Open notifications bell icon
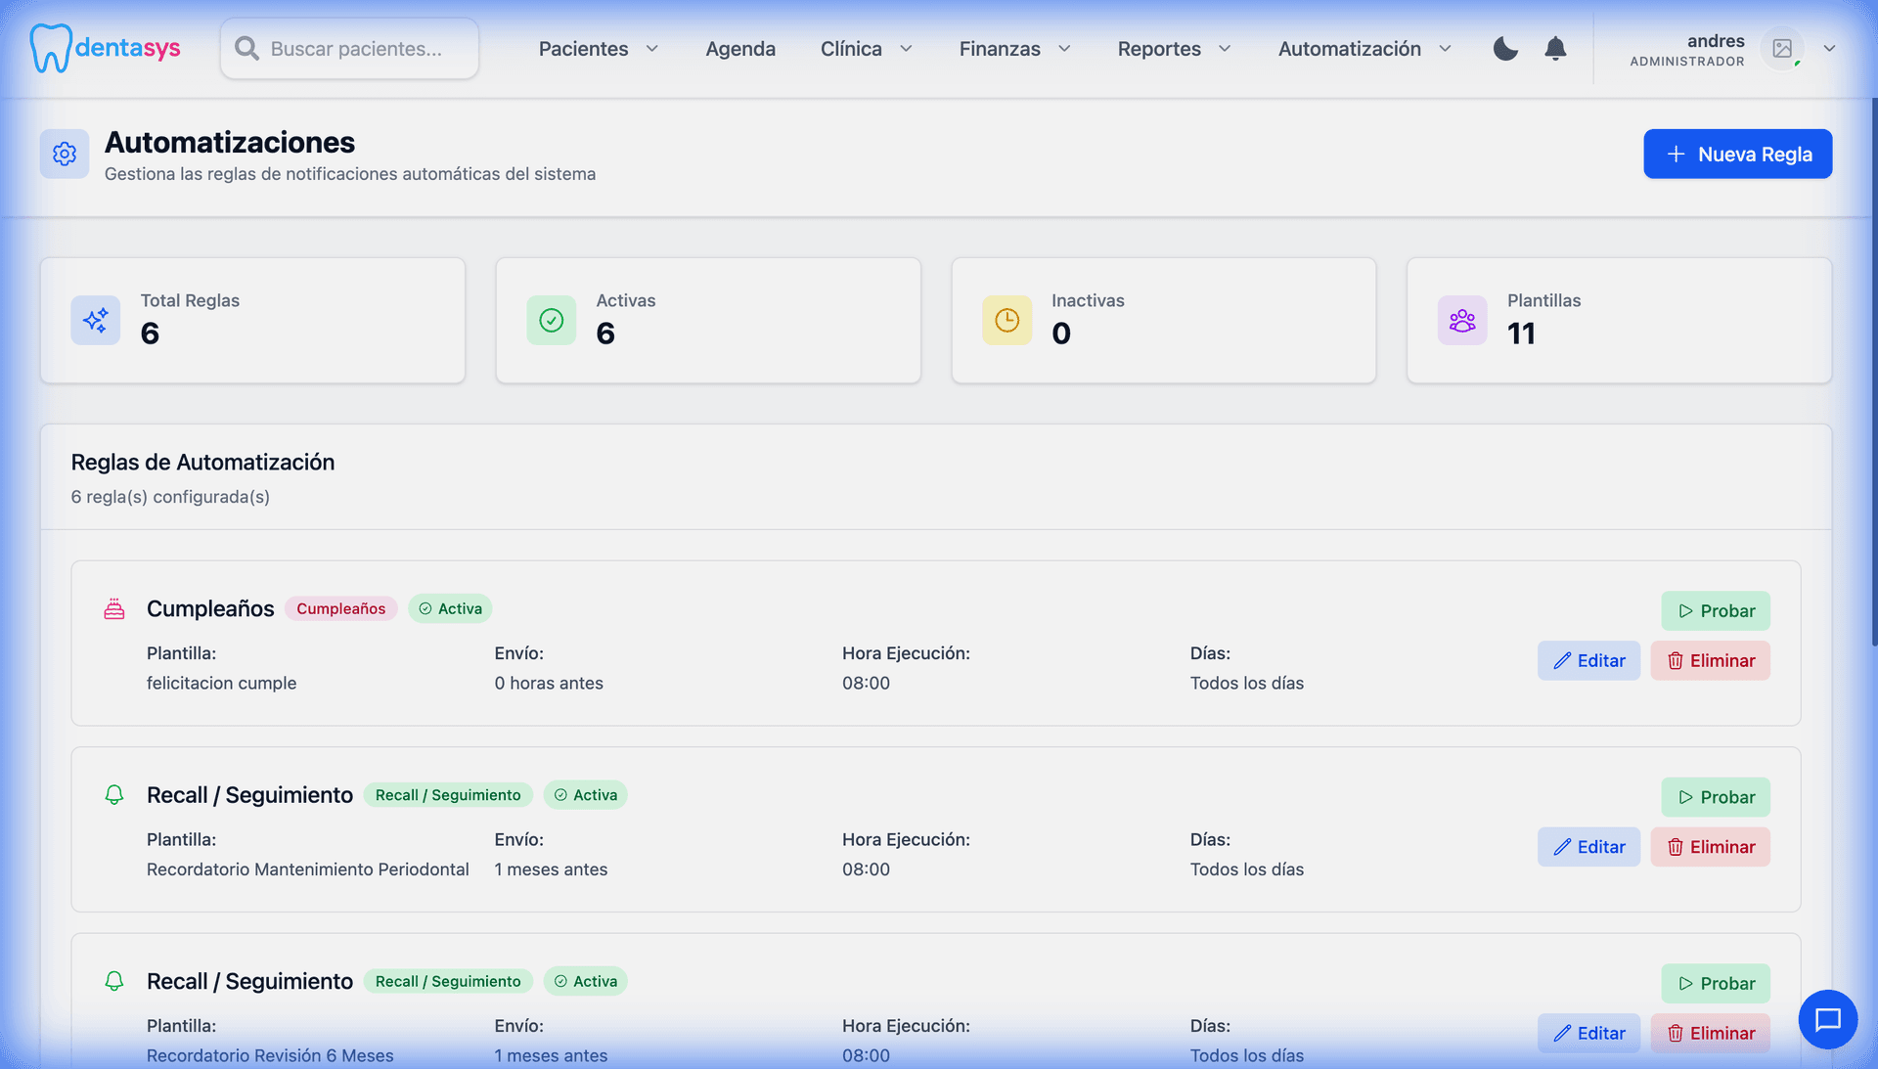 click(1555, 49)
